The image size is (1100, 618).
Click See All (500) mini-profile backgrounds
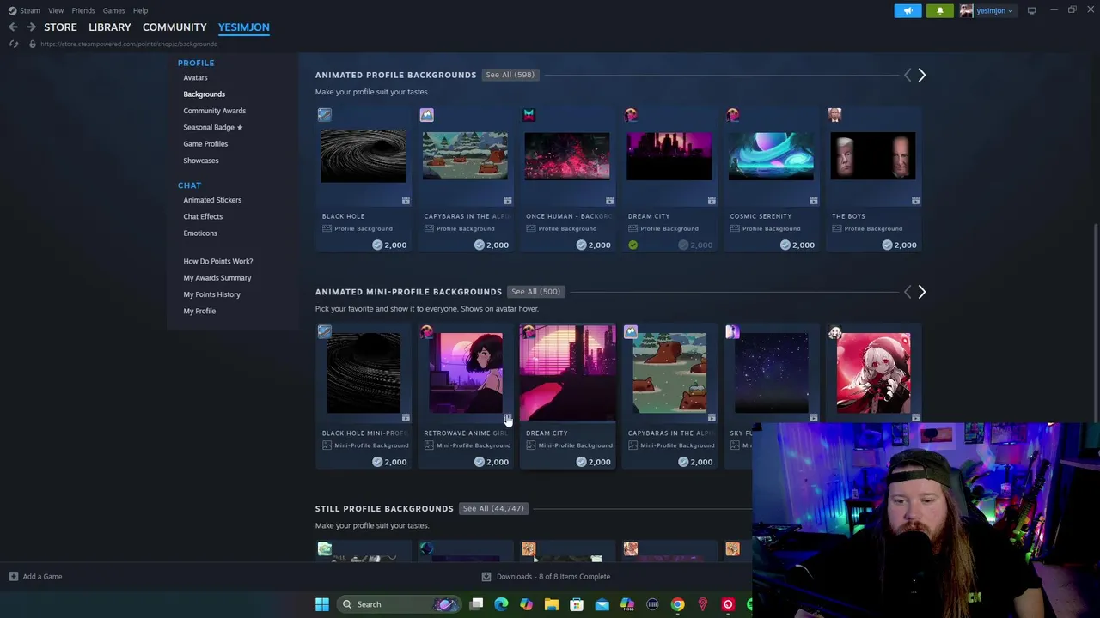(x=535, y=291)
